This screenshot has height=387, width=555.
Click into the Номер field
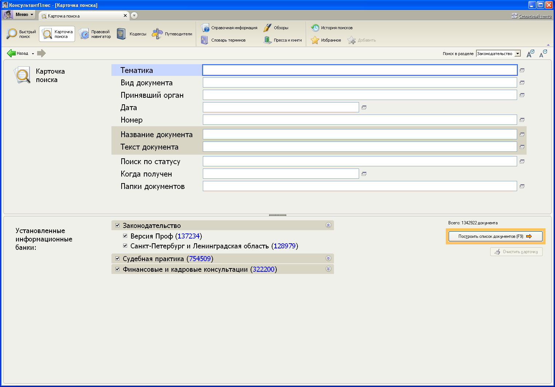click(x=360, y=120)
